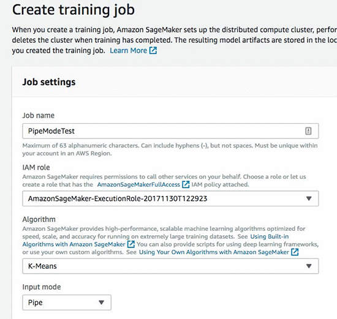Click external link icon after AmazonSageMakerFullAccess

[186, 184]
